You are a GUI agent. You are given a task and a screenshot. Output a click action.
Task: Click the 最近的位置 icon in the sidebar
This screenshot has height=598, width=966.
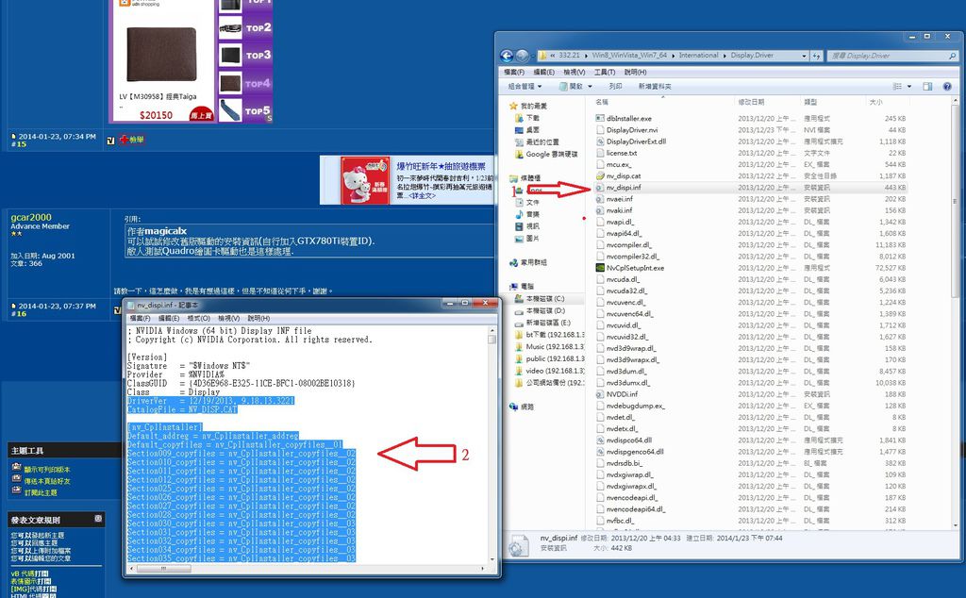coord(519,142)
